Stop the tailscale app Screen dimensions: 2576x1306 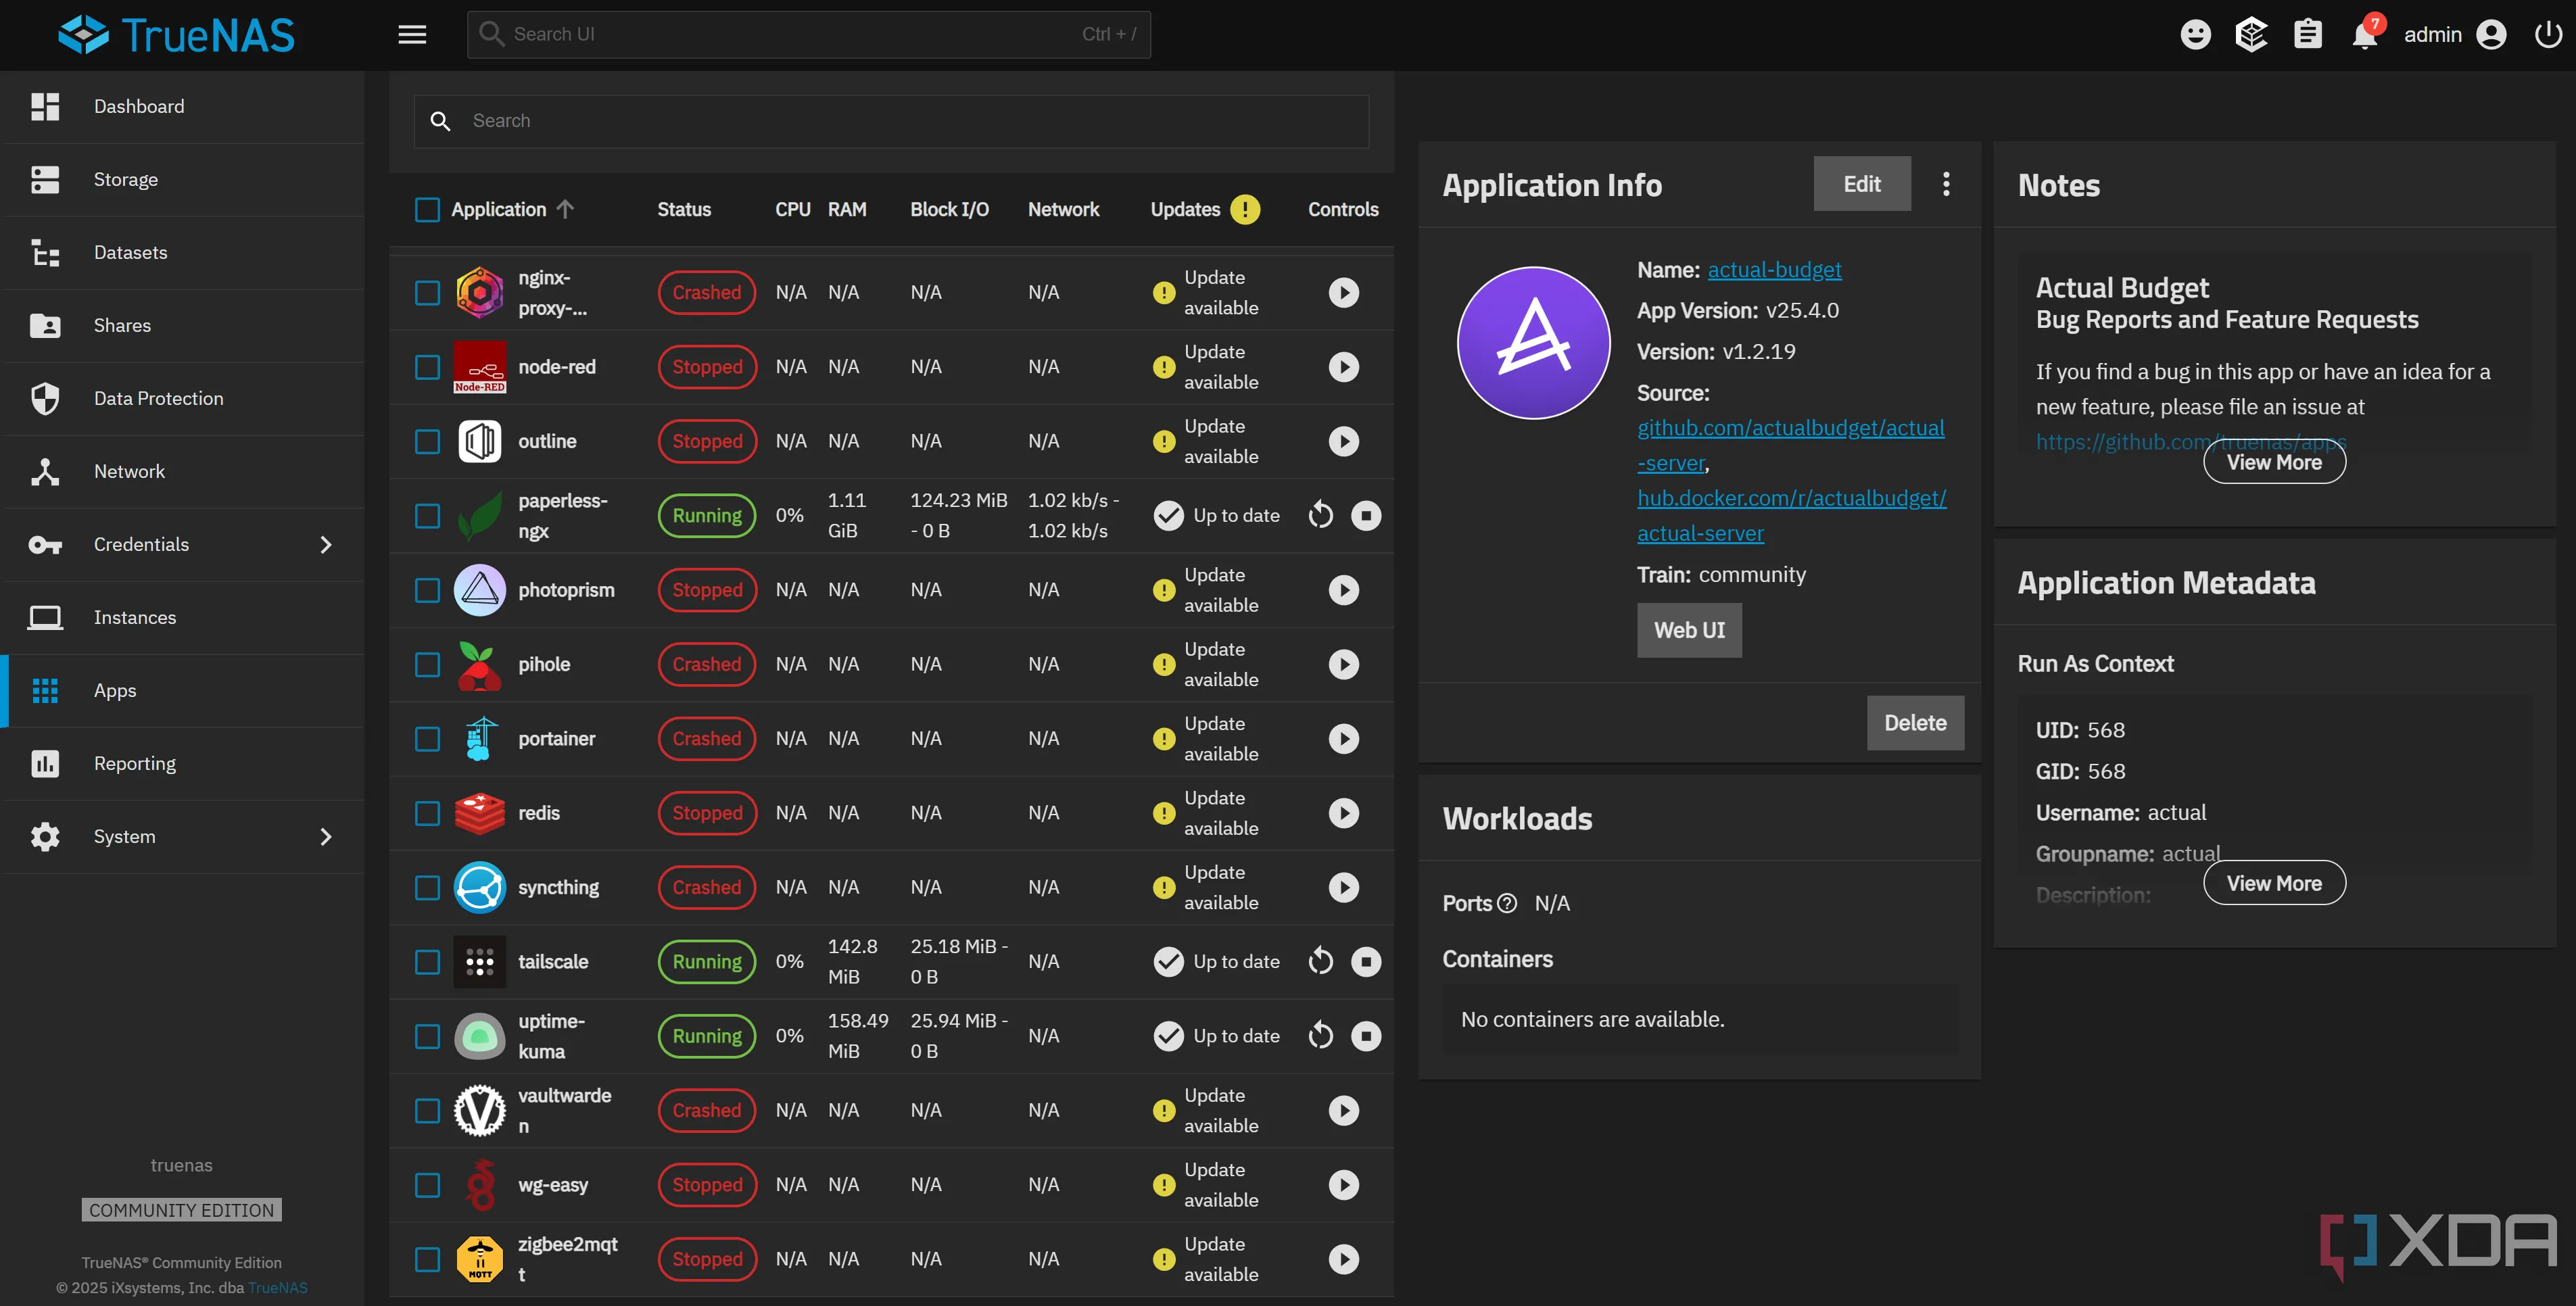click(1366, 962)
